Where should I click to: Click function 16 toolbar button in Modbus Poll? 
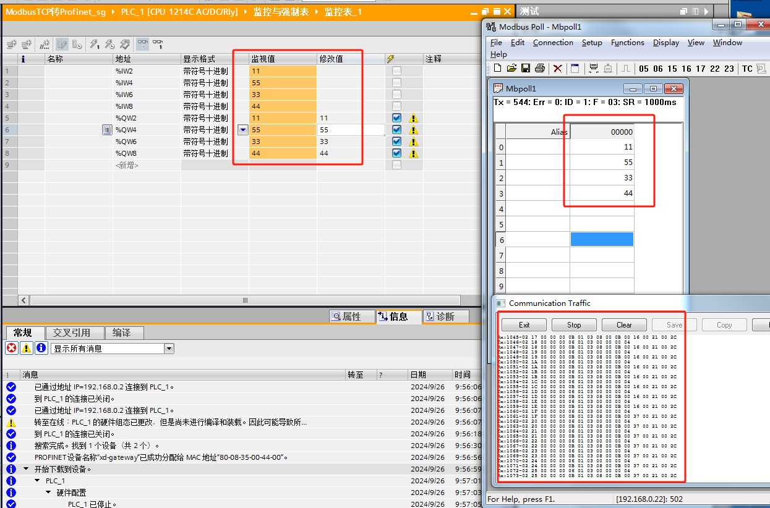(687, 69)
